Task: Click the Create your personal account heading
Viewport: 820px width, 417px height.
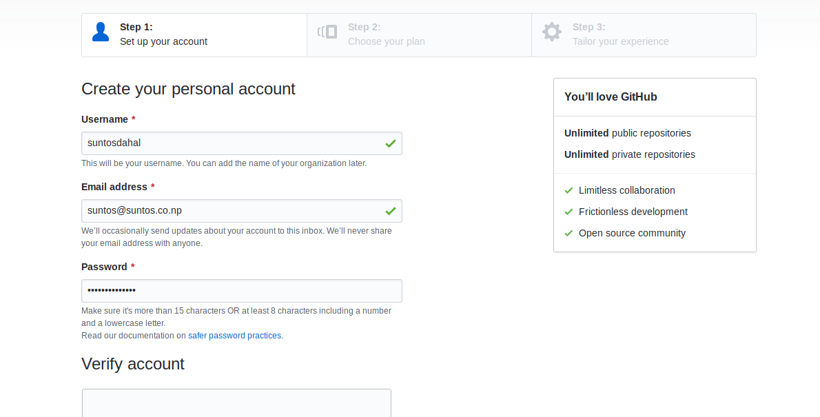Action: coord(188,89)
